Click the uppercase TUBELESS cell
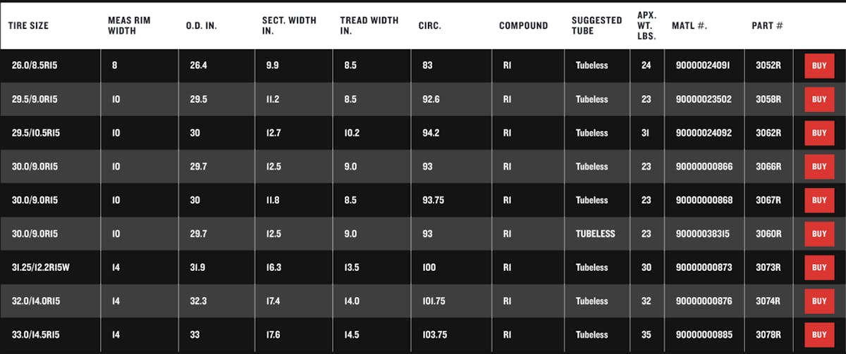846x354 pixels. tap(595, 234)
